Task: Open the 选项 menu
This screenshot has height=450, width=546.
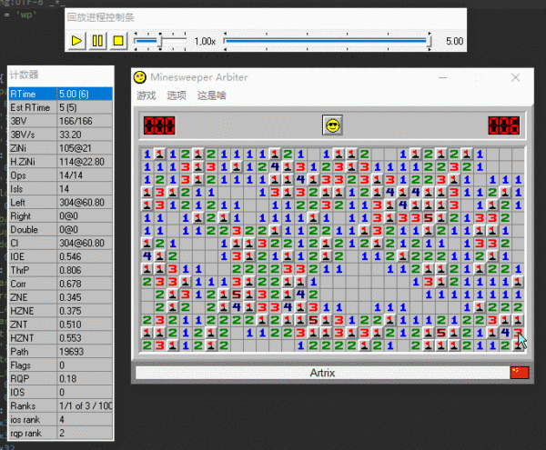Action: tap(177, 95)
